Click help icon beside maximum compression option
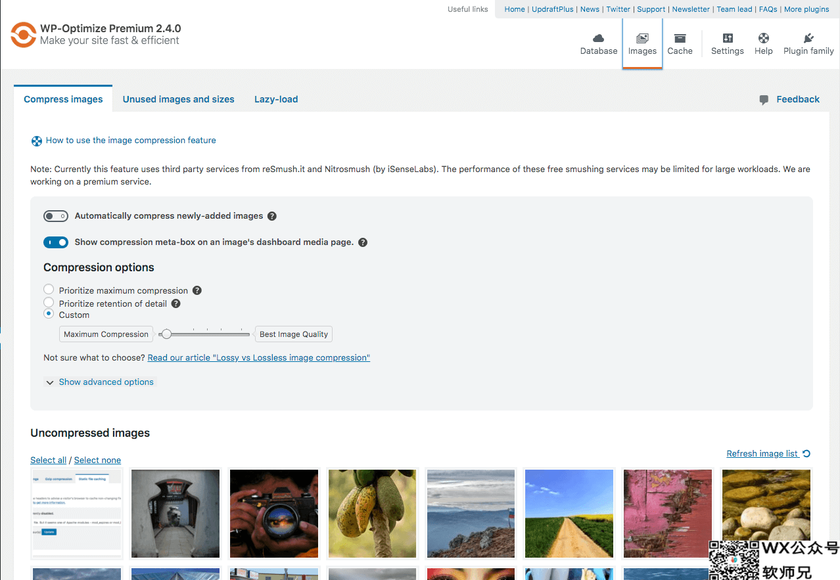 coord(197,290)
